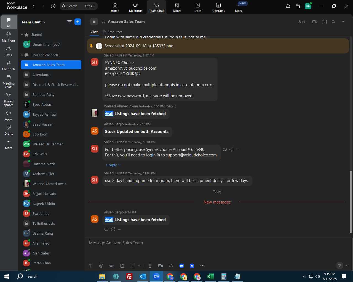Click the screenshot capture icon in composer
The width and height of the screenshot is (353, 282).
coord(133,266)
